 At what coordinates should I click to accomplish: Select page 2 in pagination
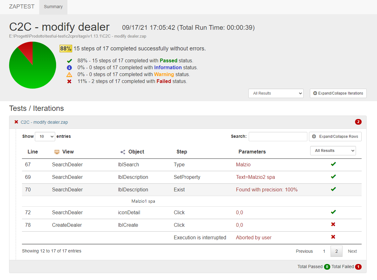pos(337,251)
